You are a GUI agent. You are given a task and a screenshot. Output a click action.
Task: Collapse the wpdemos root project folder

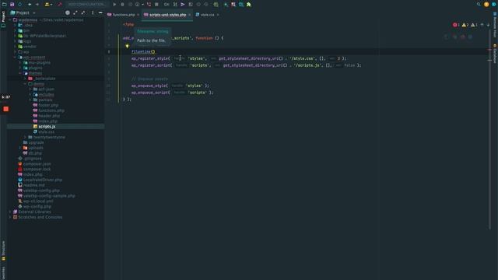coord(10,19)
